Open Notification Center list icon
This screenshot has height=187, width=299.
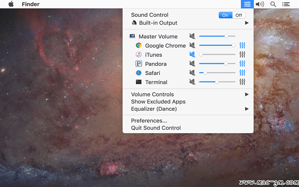point(286,4)
